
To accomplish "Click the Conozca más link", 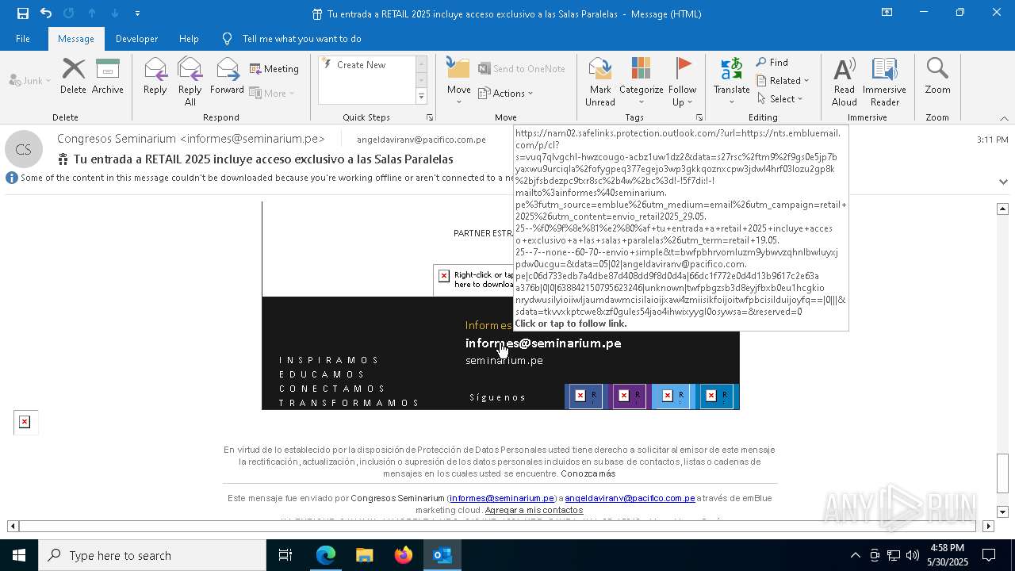I will coord(588,473).
